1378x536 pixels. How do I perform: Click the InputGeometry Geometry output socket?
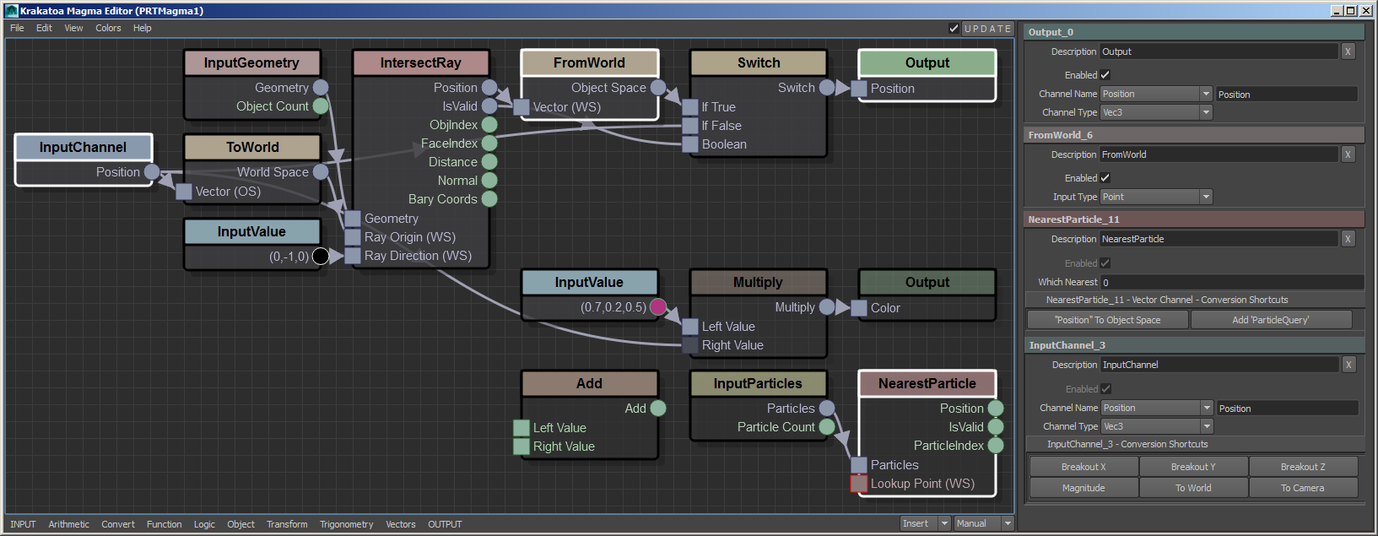[x=321, y=88]
